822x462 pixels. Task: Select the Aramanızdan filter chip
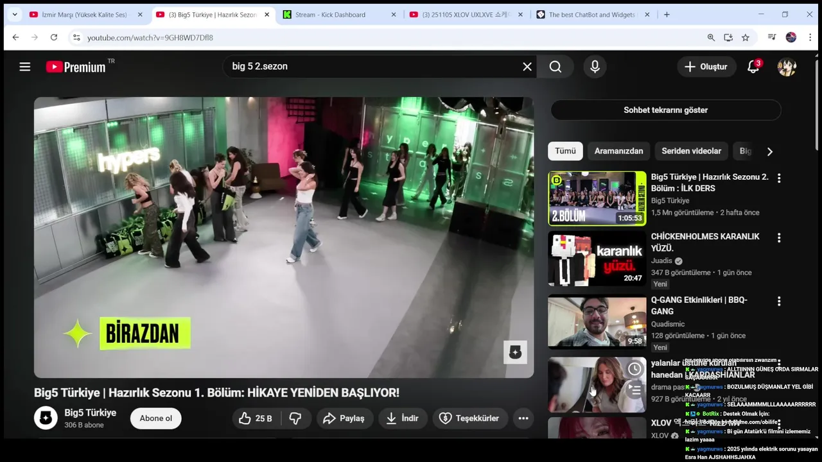pyautogui.click(x=618, y=151)
